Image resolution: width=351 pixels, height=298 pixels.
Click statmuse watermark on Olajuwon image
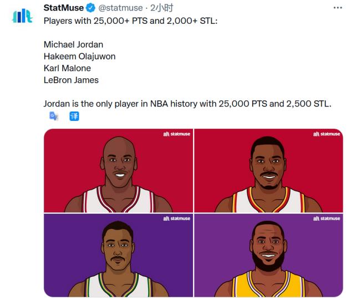click(327, 134)
